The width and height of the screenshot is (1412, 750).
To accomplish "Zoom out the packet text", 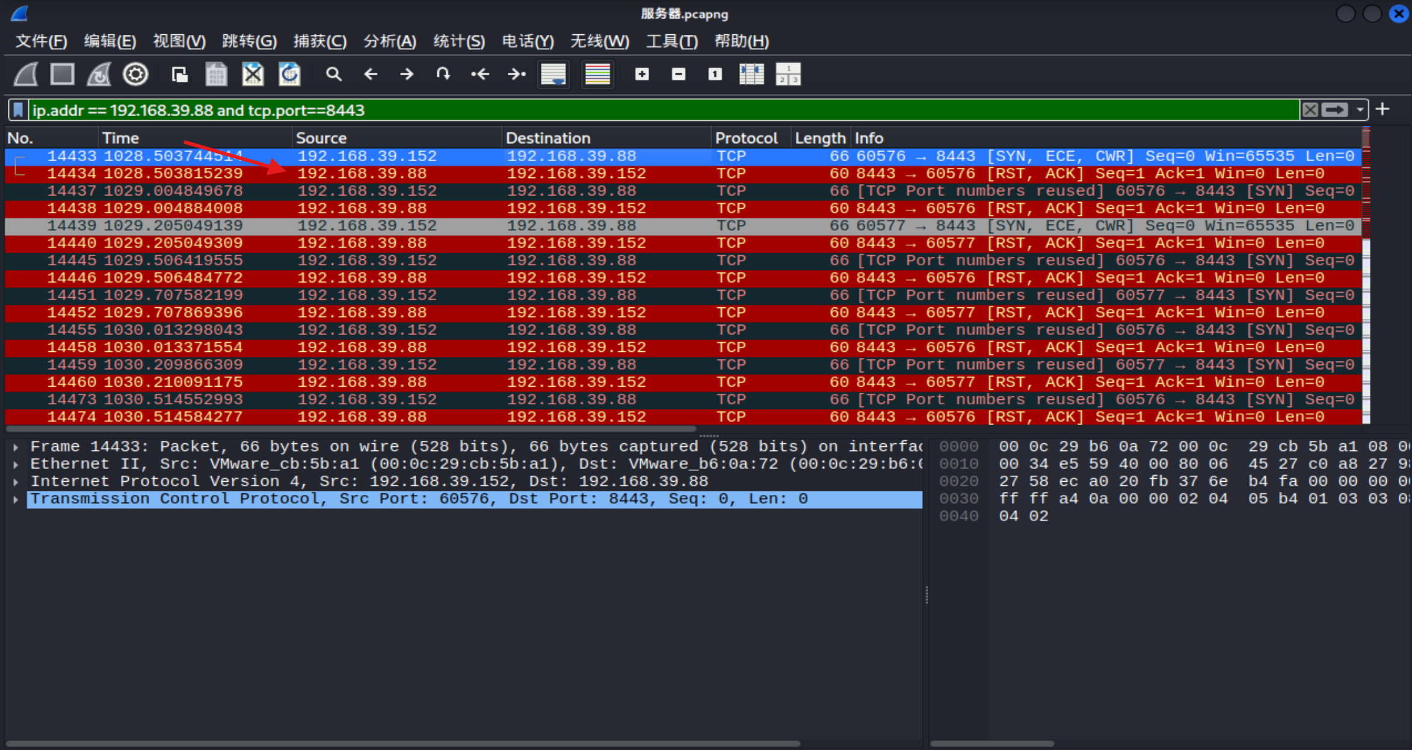I will click(x=679, y=75).
